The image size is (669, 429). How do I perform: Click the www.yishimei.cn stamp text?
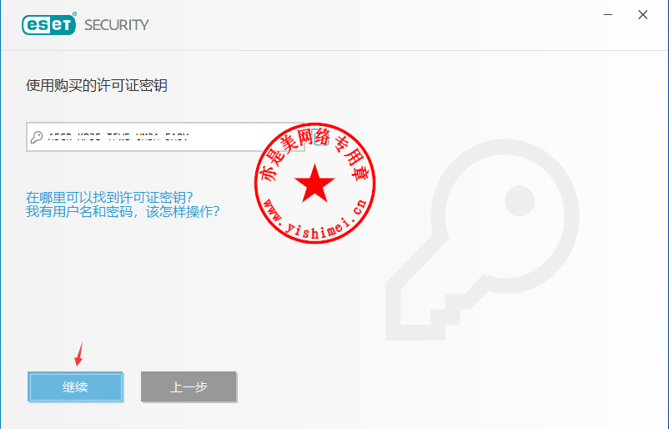pos(314,218)
